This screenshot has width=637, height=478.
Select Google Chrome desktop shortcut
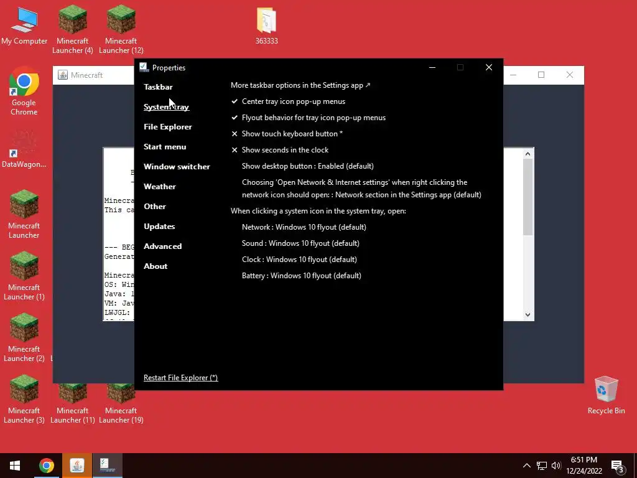click(24, 91)
